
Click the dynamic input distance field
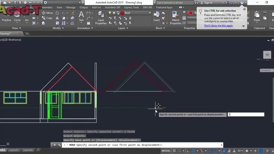(x=246, y=114)
